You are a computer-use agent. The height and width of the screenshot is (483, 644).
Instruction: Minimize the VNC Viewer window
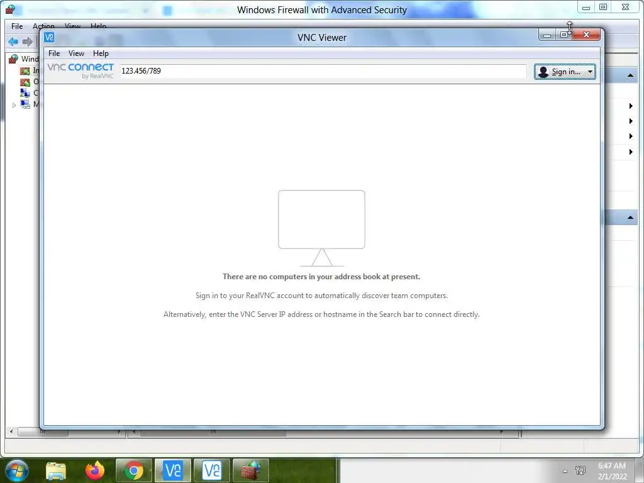coord(547,35)
